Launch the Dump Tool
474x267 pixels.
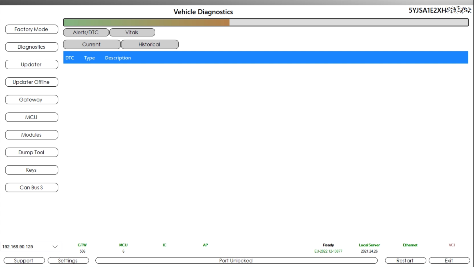[x=31, y=152]
